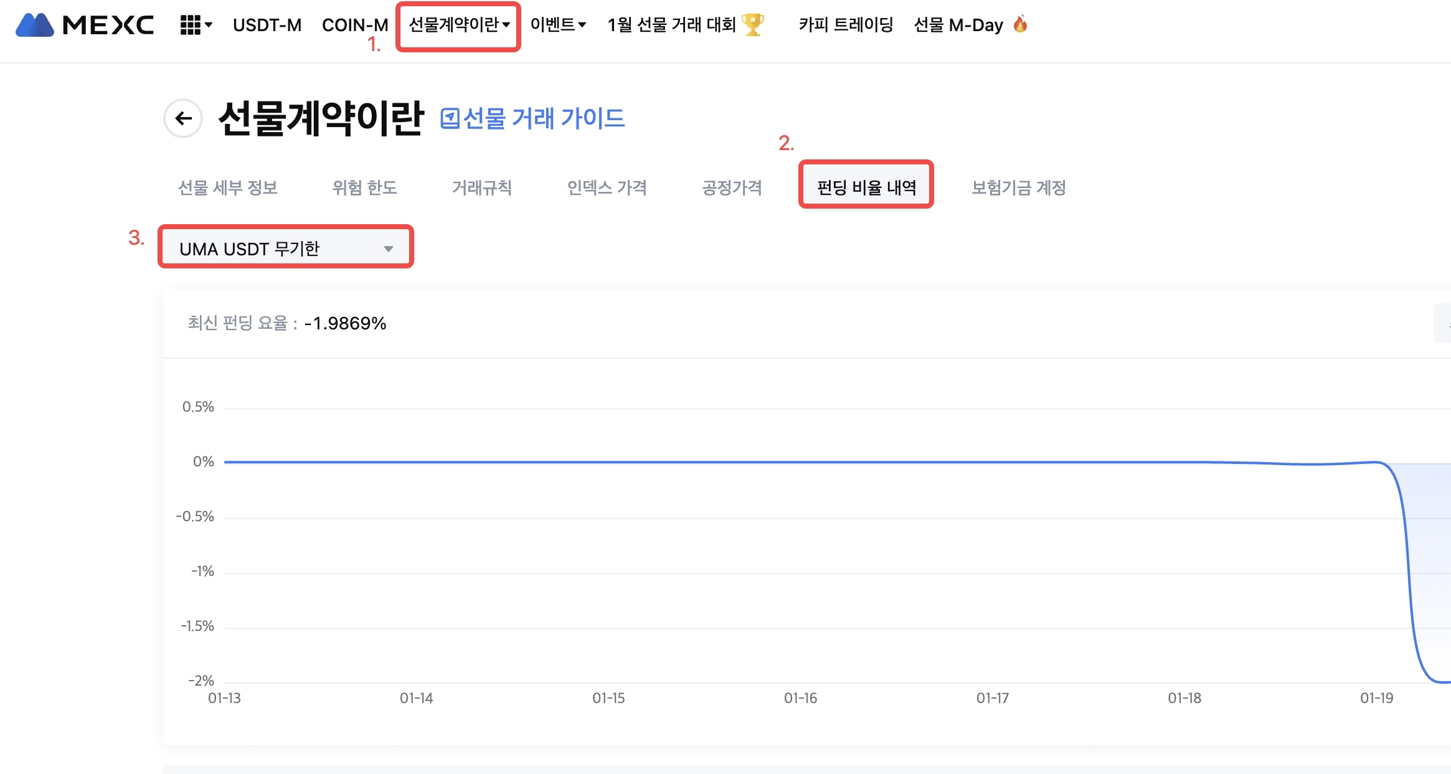Select the 선물 세부 정보 tab
The height and width of the screenshot is (774, 1451).
228,187
